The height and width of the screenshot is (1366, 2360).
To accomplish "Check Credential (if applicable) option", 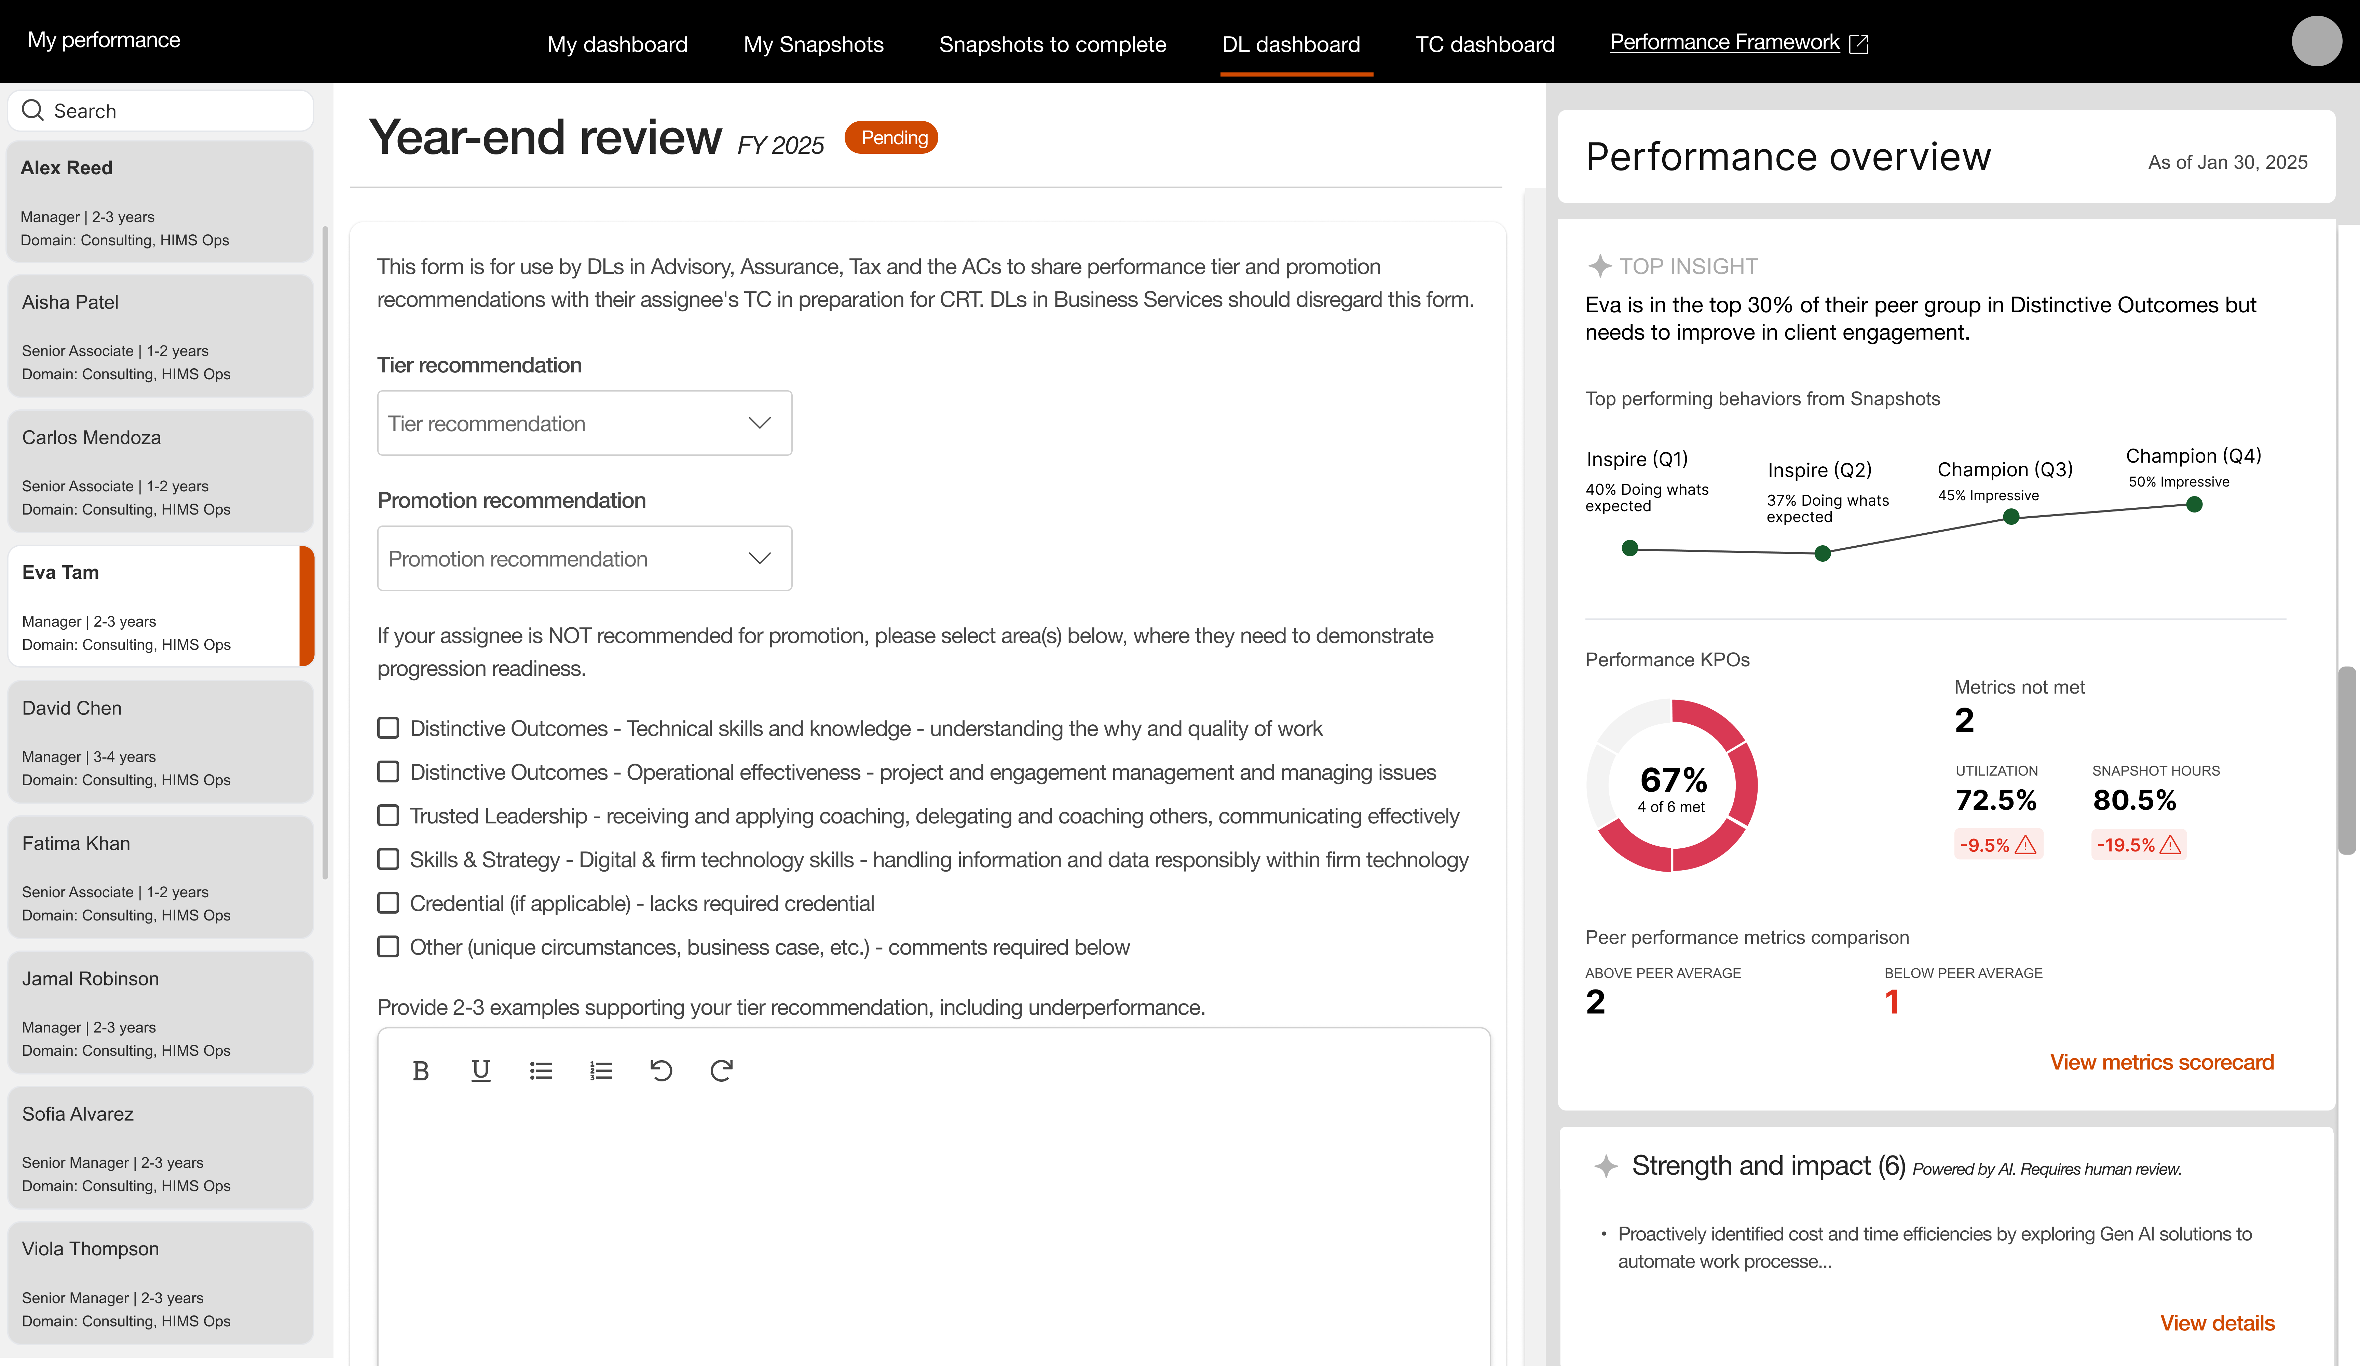I will (388, 903).
